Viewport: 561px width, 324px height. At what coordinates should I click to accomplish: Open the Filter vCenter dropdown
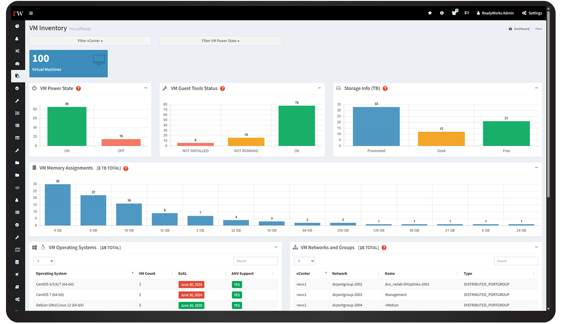pyautogui.click(x=90, y=41)
